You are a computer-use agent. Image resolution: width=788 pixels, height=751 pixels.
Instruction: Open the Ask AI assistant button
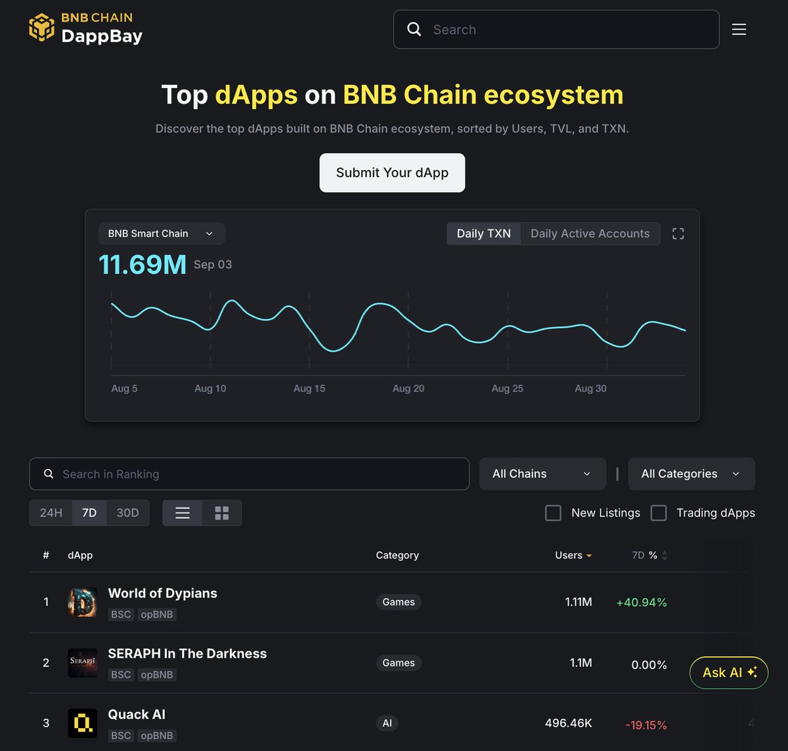729,672
